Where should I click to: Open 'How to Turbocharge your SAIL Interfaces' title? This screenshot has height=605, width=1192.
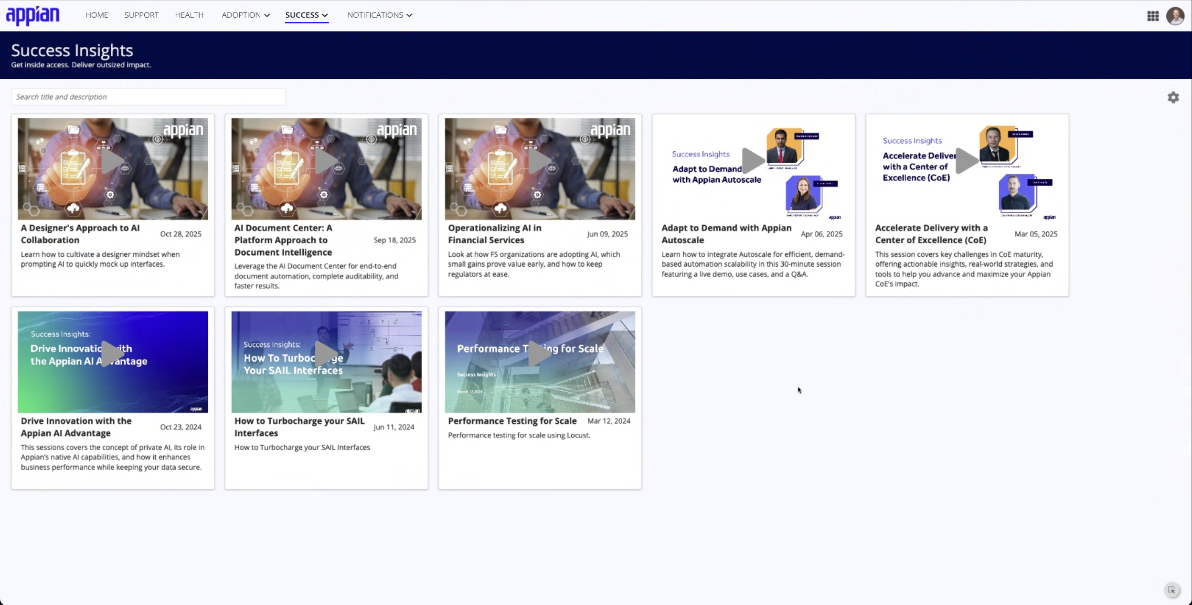coord(299,427)
